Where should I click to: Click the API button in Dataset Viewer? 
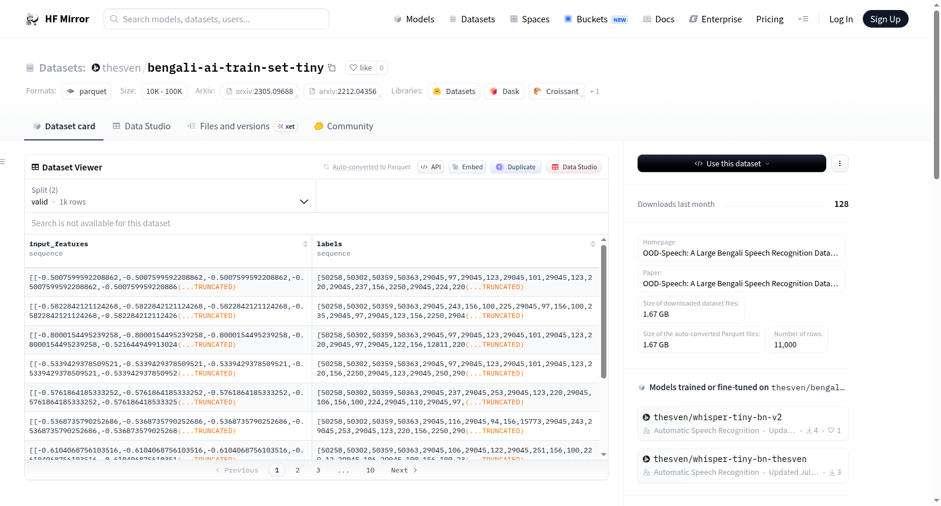431,167
